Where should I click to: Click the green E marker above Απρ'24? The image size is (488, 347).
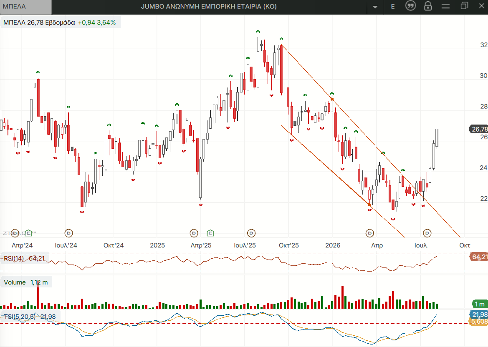coord(28,233)
